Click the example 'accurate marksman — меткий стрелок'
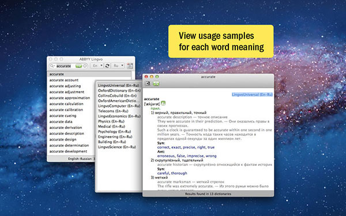Image resolution: width=346 pixels, height=216 pixels. (191, 181)
